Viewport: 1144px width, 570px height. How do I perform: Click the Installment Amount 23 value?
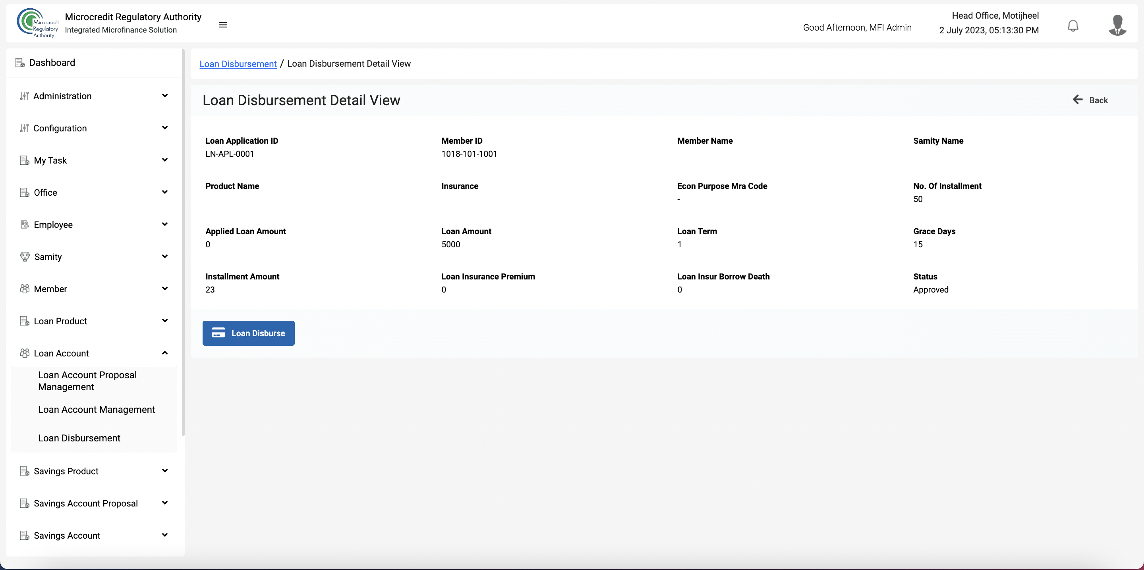click(x=210, y=290)
